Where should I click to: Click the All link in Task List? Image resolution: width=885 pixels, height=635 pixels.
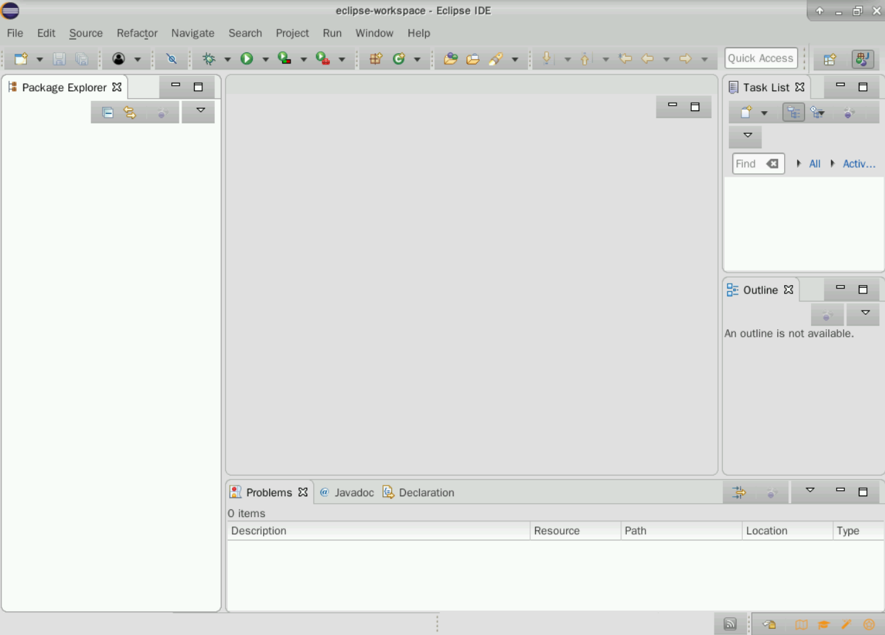[815, 164]
